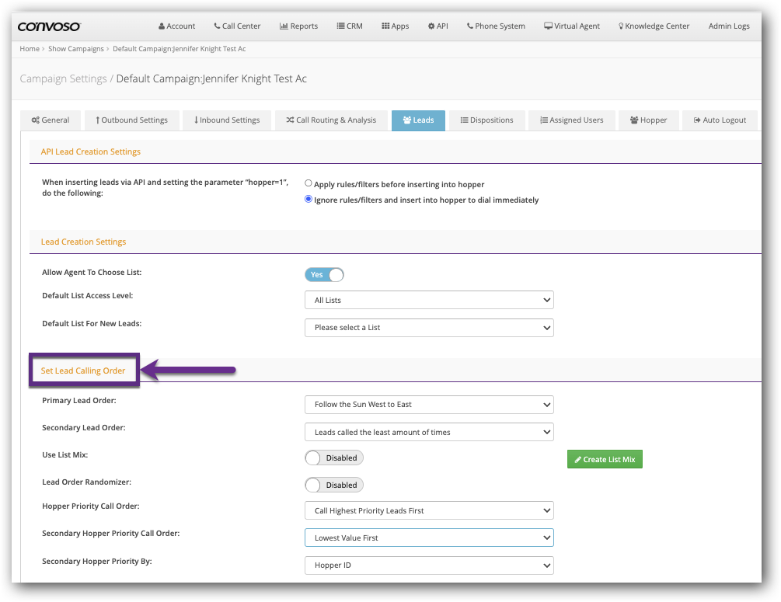
Task: Enable the Use List Mix toggle
Action: pyautogui.click(x=334, y=458)
